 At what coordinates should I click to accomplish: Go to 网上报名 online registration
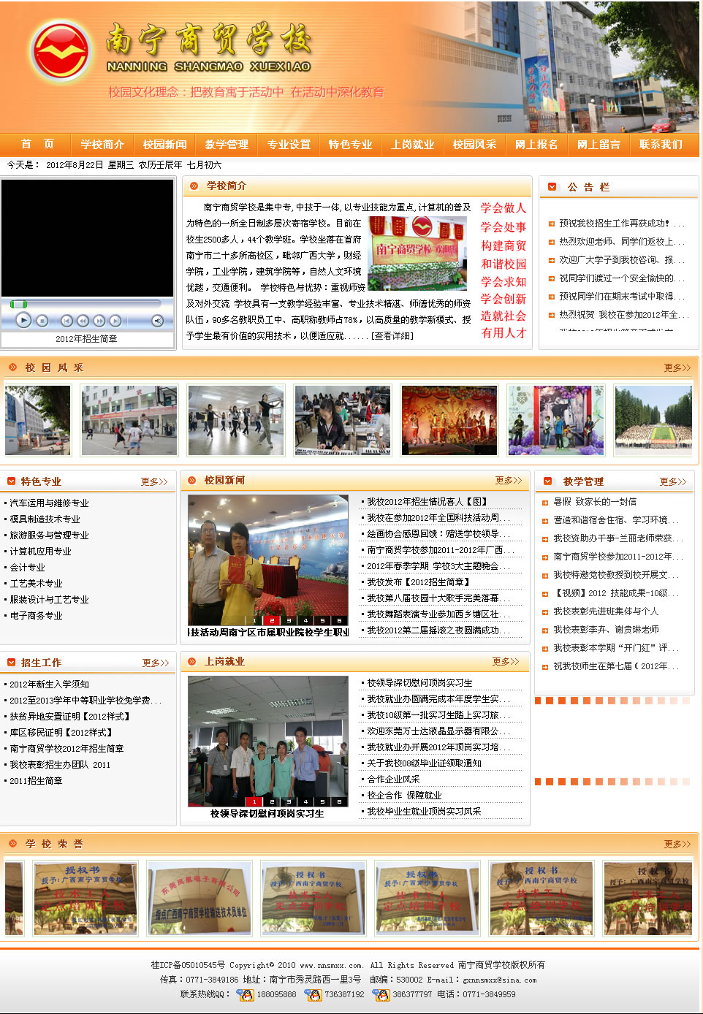coord(536,145)
